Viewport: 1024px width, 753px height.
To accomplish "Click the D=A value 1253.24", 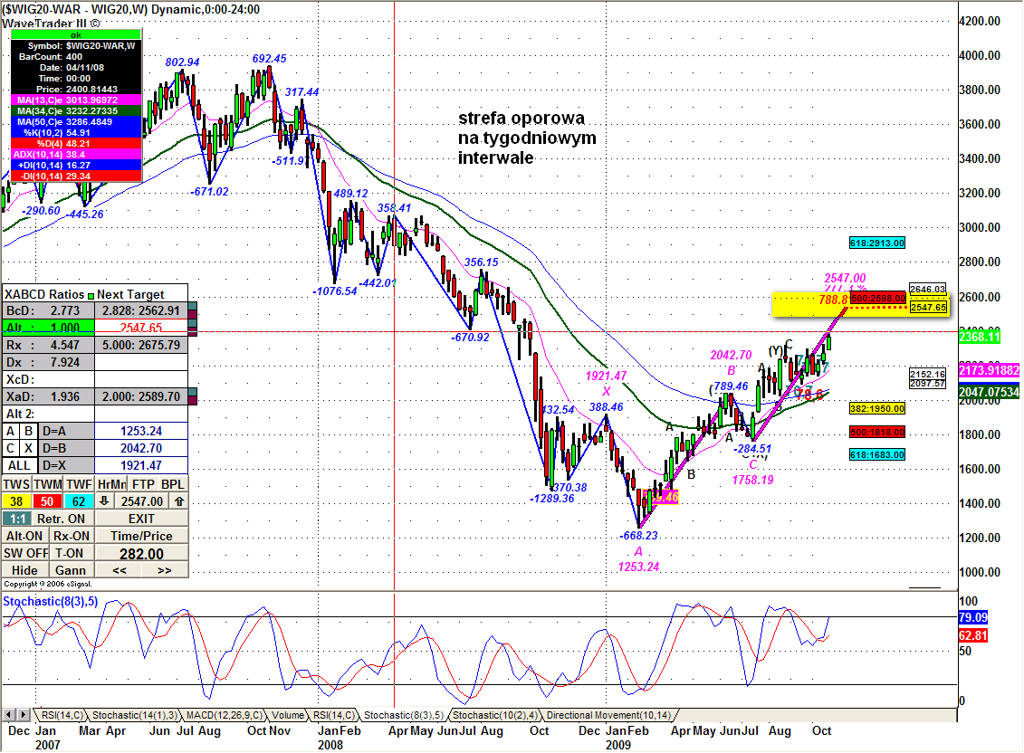I will coord(141,431).
